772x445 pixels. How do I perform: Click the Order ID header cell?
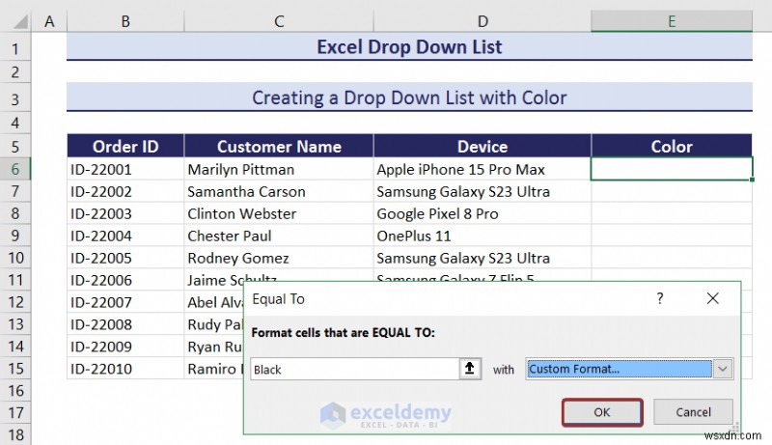125,146
